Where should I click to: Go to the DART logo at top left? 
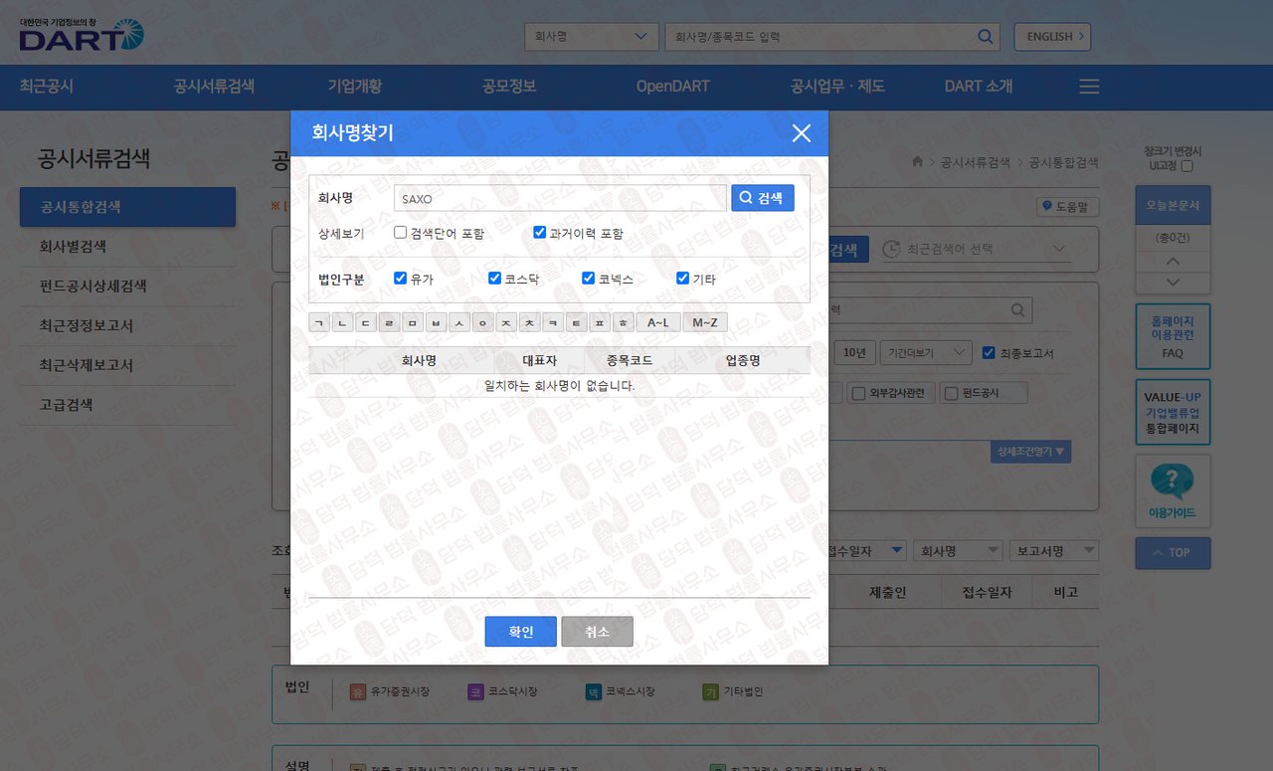82,35
